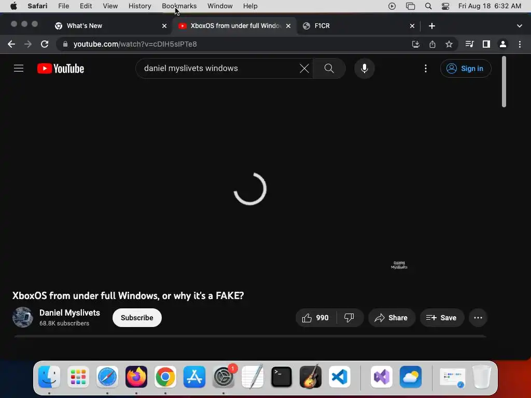Click the YouTube logo
The height and width of the screenshot is (398, 531).
[x=61, y=68]
